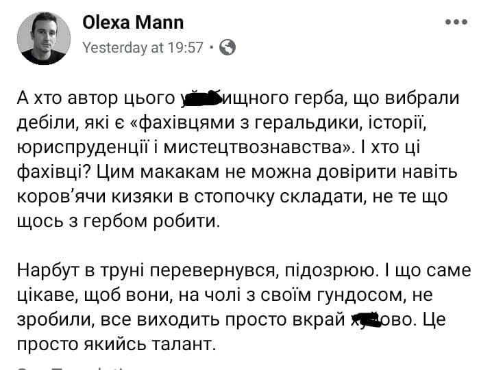Click the cut-off See Translation link
The height and width of the screenshot is (370, 492).
click(69, 368)
